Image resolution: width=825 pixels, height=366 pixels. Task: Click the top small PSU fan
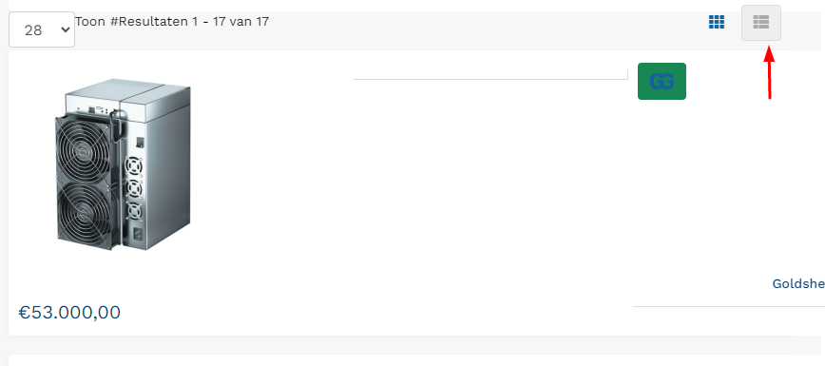click(134, 166)
